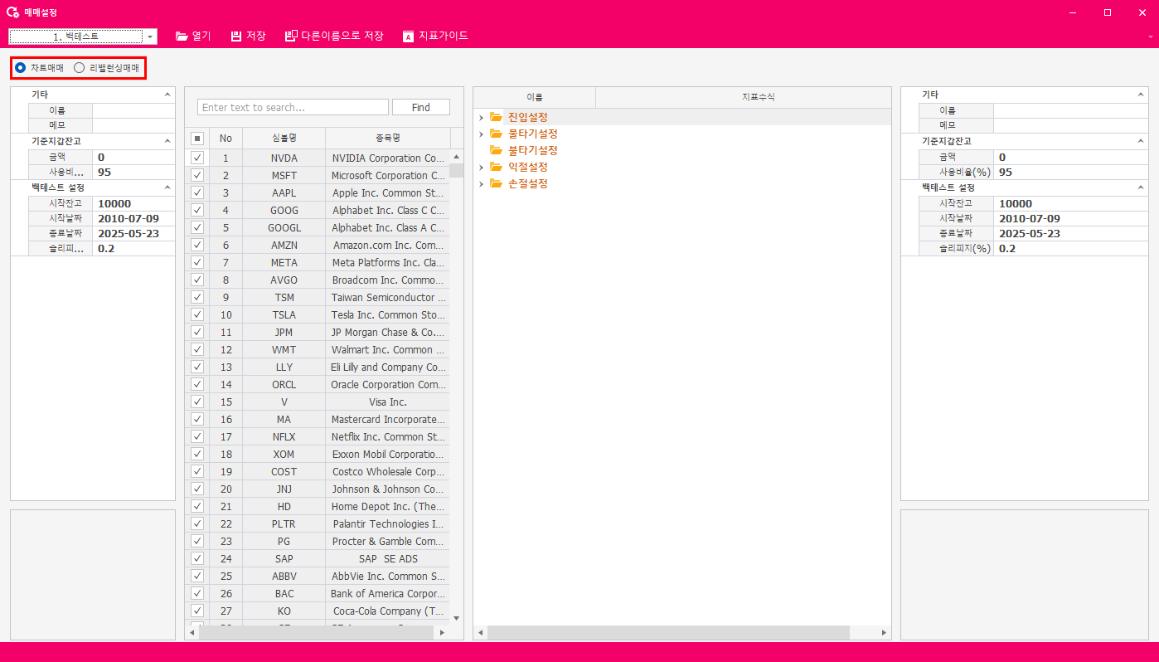Click the right panel 슬리피지(%) value 0.2
Screen dimensions: 1159x662
pos(1070,248)
